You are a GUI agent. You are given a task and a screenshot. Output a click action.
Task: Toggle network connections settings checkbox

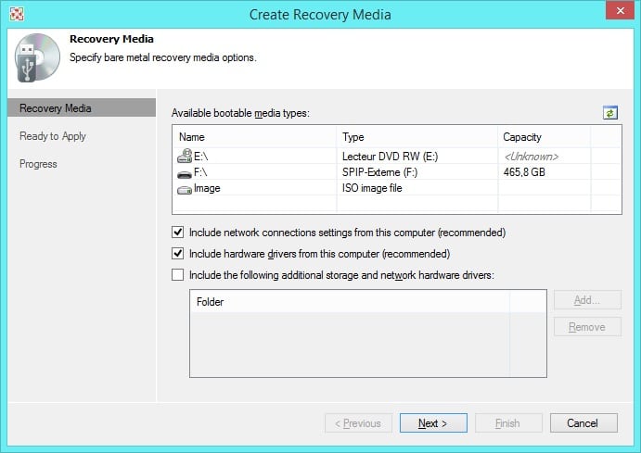[x=178, y=233]
